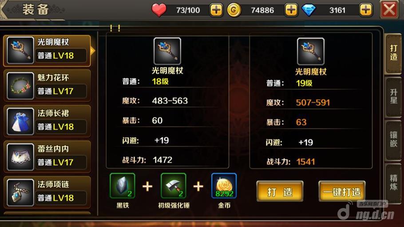
Task: Select the 法师项链 necklace icon
Action: pyautogui.click(x=20, y=192)
